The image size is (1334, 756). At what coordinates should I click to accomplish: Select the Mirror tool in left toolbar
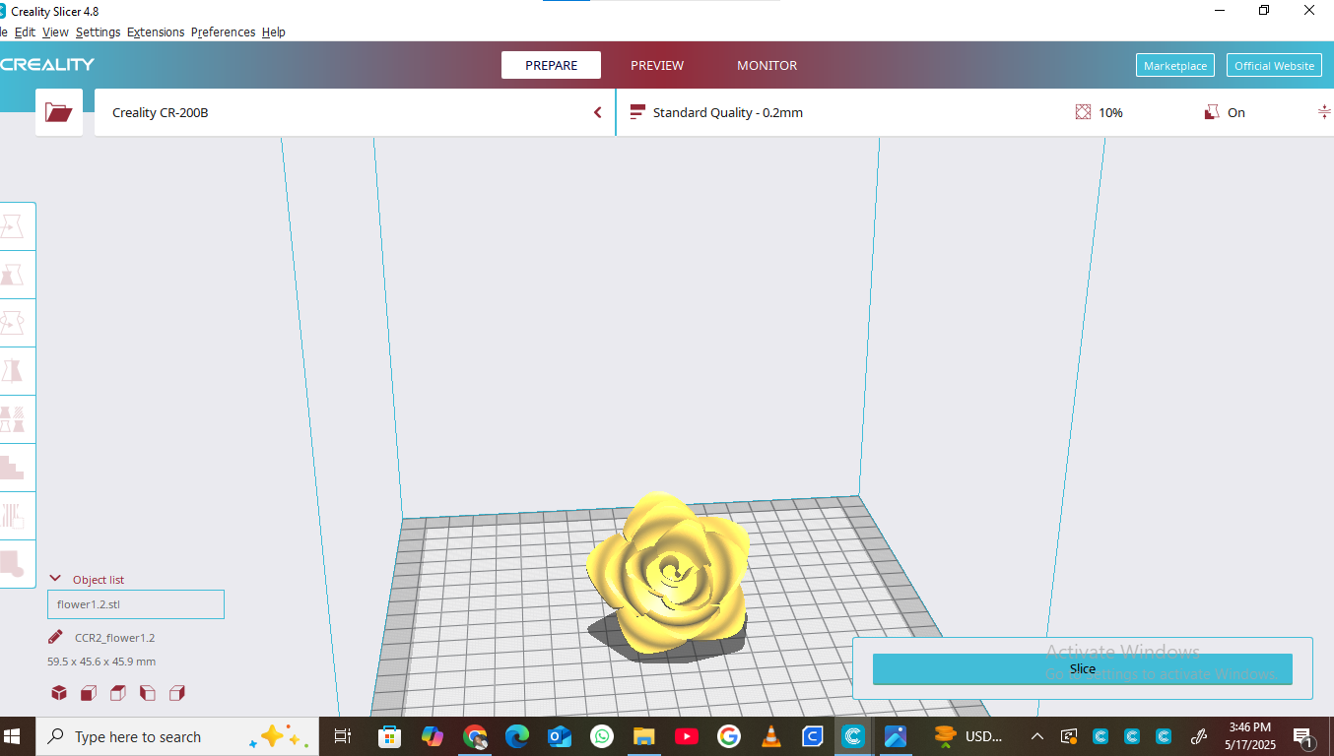click(14, 371)
